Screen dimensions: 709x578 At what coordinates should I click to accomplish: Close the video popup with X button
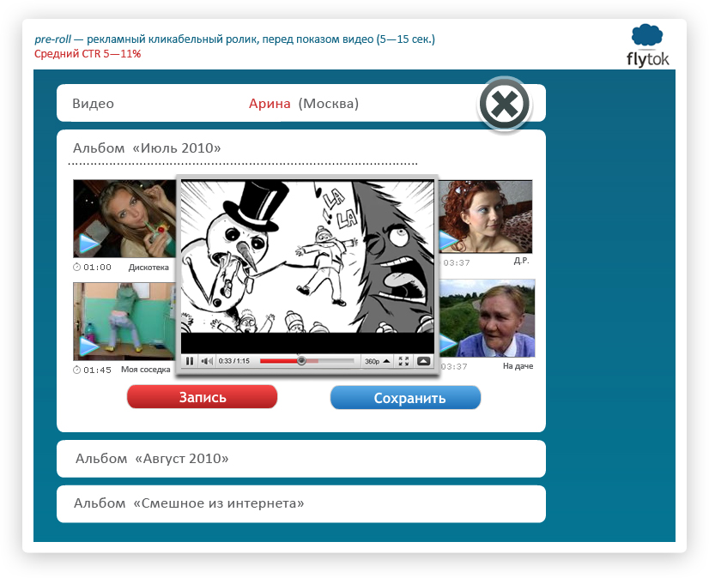[504, 104]
